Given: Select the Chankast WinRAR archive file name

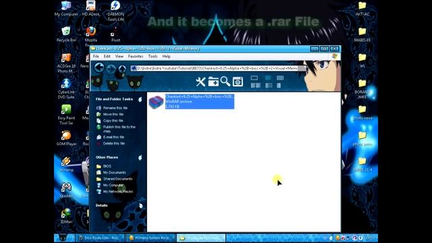Looking at the screenshot, I should [200, 97].
